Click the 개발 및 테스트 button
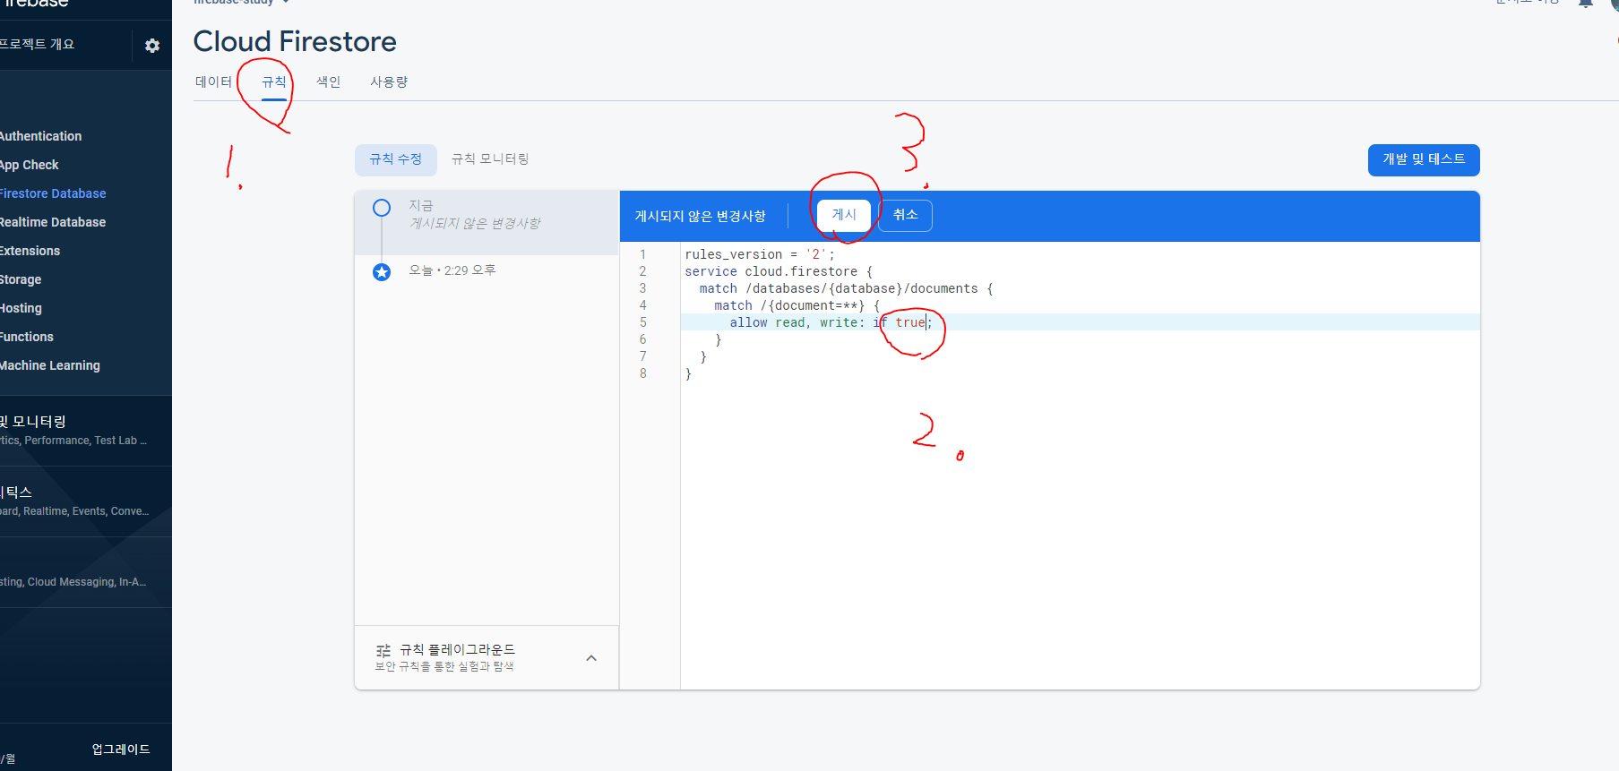The image size is (1619, 771). [1424, 159]
